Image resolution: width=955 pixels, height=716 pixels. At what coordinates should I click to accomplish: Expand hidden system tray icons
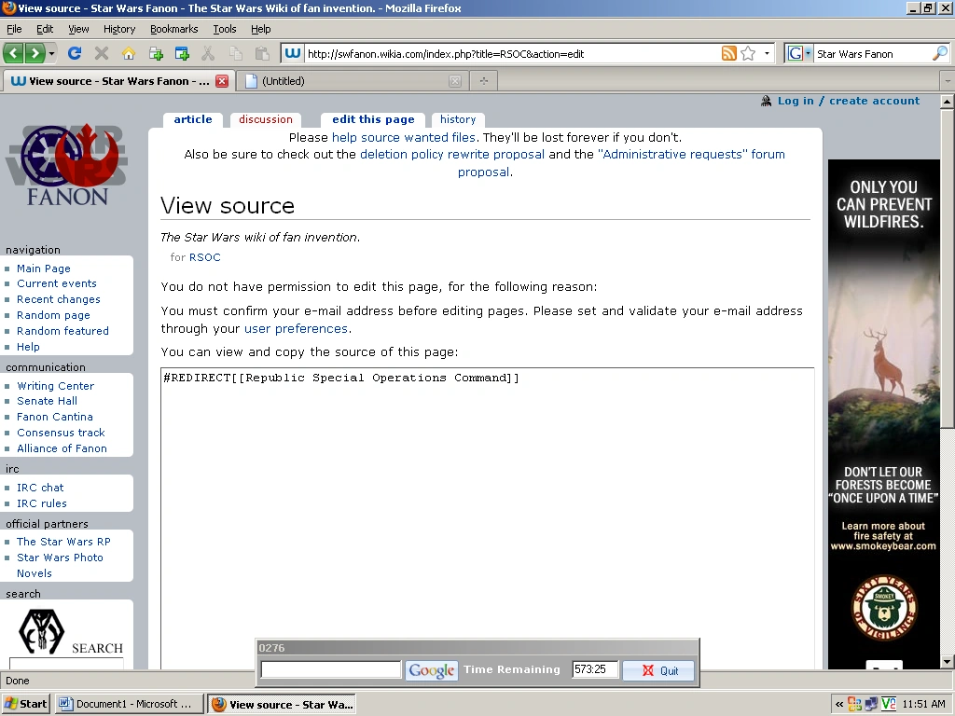(x=839, y=705)
